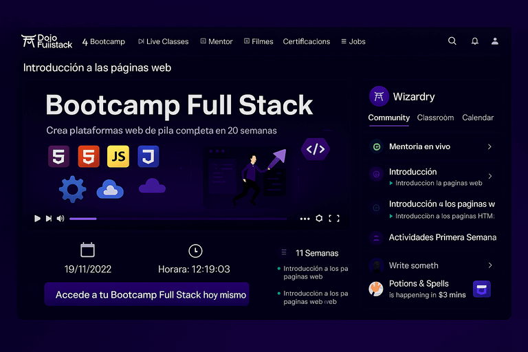Click the search magnifier icon
The height and width of the screenshot is (352, 528).
click(452, 41)
